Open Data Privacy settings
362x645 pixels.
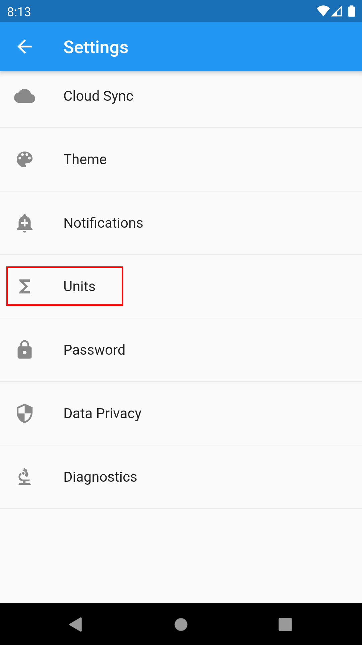pyautogui.click(x=102, y=414)
